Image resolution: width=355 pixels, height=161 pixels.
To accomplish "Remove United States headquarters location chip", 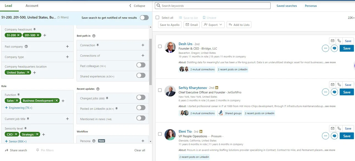I will [28, 73].
